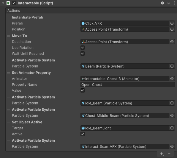The image size is (177, 158).
Task: Open object picker for Idle_BeamLight target
Action: (172, 128)
